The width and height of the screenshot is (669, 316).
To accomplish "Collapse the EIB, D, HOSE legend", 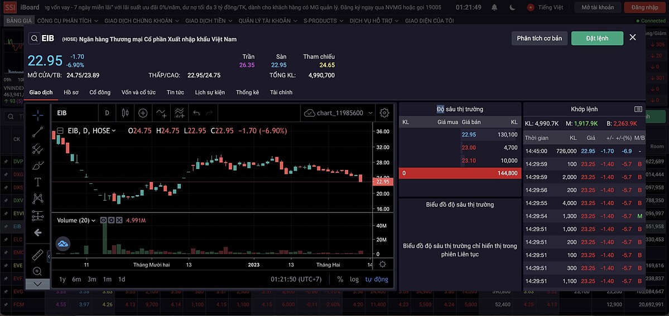I will (60, 131).
